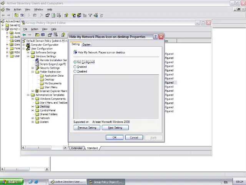Select Scripts (Logon/Logoff) tree item
246x185 pixels.
tap(53, 64)
